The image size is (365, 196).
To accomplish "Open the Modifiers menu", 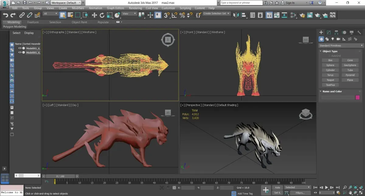I will [x=78, y=8].
